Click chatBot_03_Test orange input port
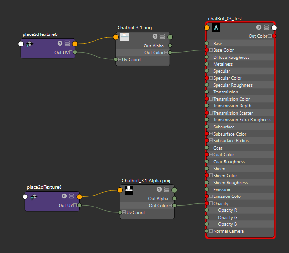 [207, 28]
